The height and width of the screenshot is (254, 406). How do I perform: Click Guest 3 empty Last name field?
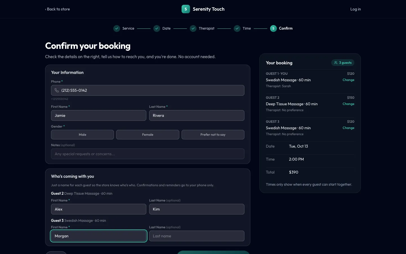tap(197, 236)
